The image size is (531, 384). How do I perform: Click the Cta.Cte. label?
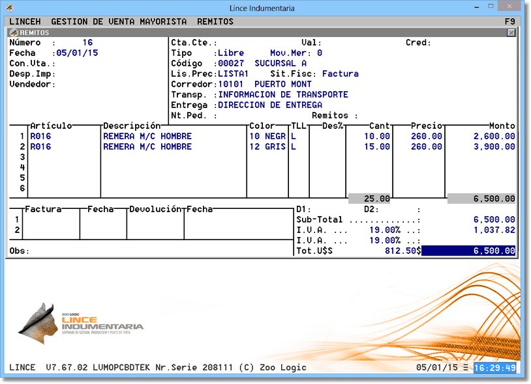[194, 42]
